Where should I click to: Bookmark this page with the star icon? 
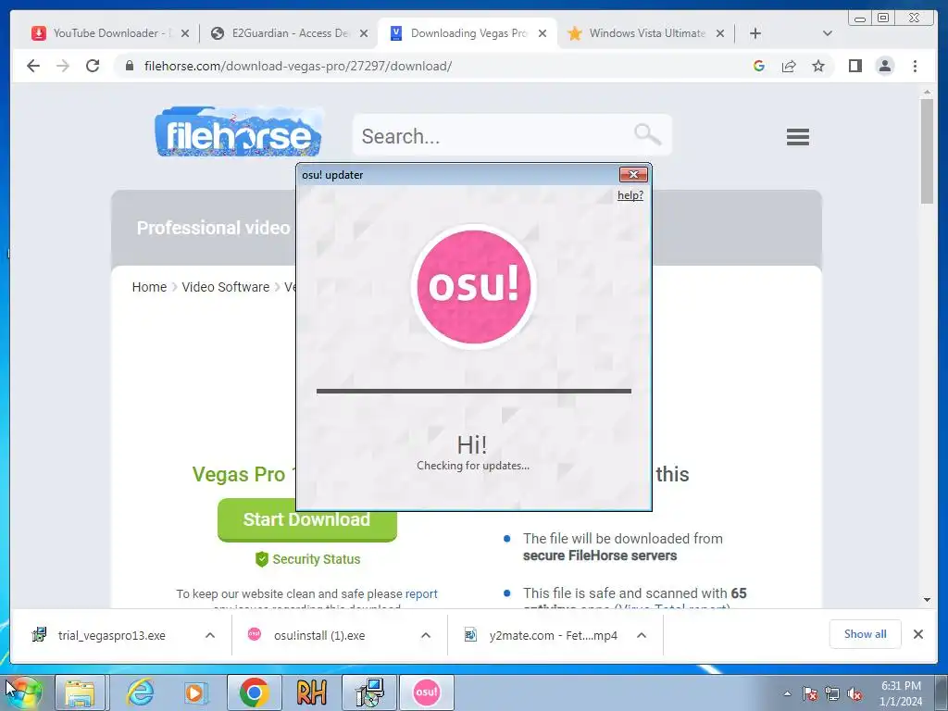[x=818, y=66]
